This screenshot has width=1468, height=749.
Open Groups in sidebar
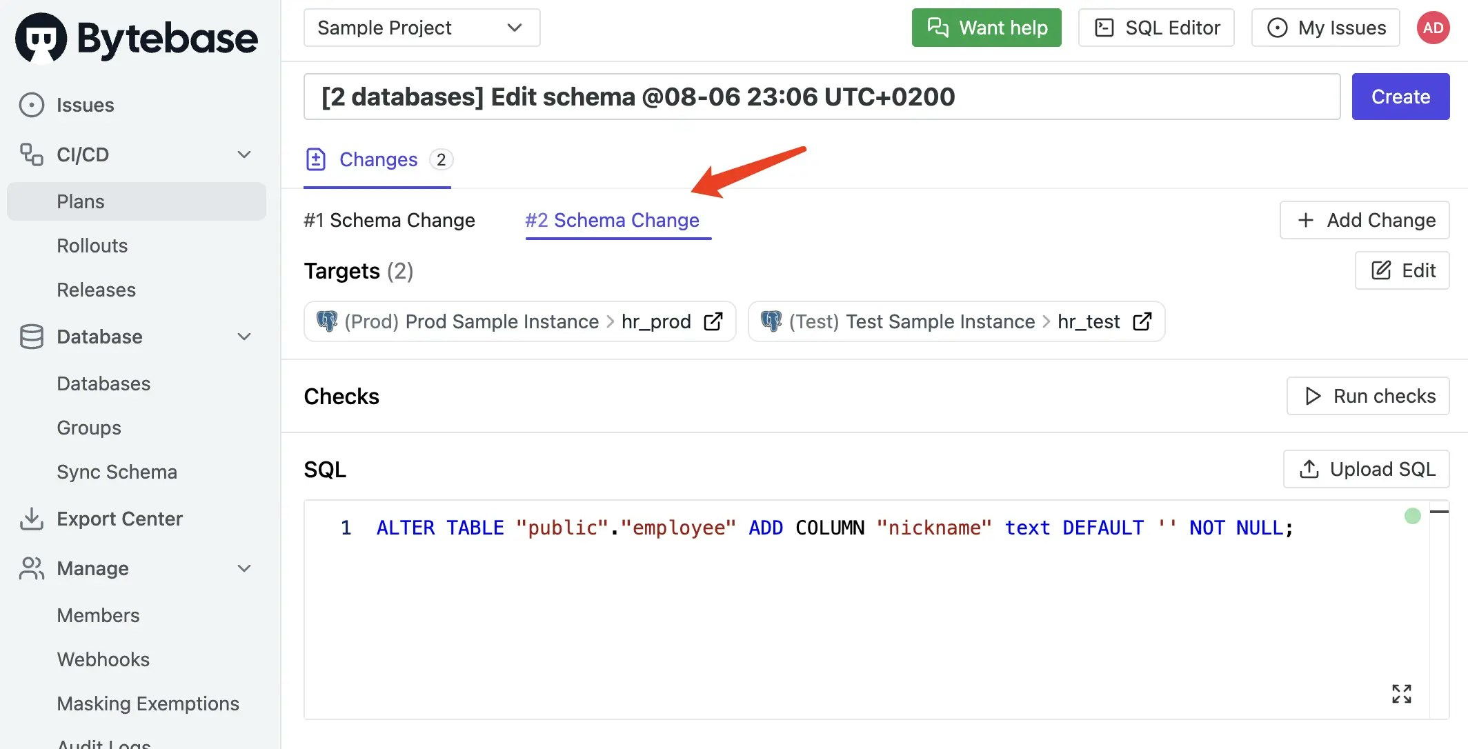click(89, 428)
